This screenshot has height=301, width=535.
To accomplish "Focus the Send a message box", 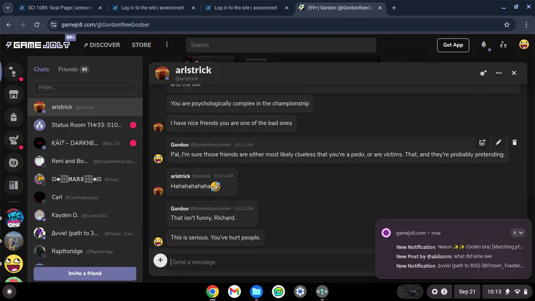I will click(x=272, y=262).
